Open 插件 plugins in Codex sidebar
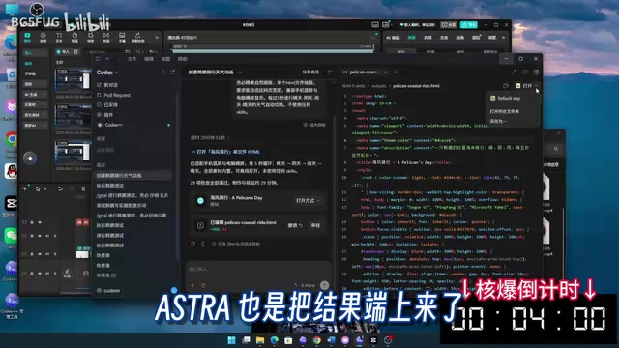The height and width of the screenshot is (348, 619). coord(105,115)
